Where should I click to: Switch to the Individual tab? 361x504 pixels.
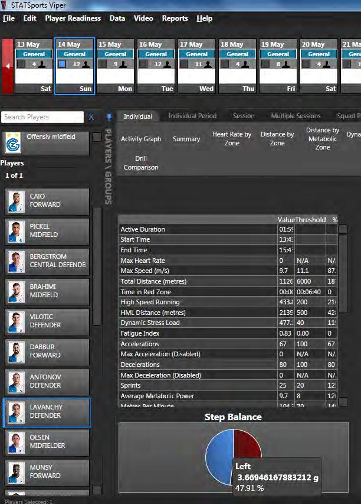coord(137,116)
